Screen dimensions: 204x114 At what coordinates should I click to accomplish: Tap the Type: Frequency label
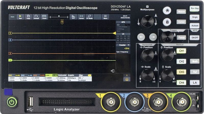pos(122,52)
